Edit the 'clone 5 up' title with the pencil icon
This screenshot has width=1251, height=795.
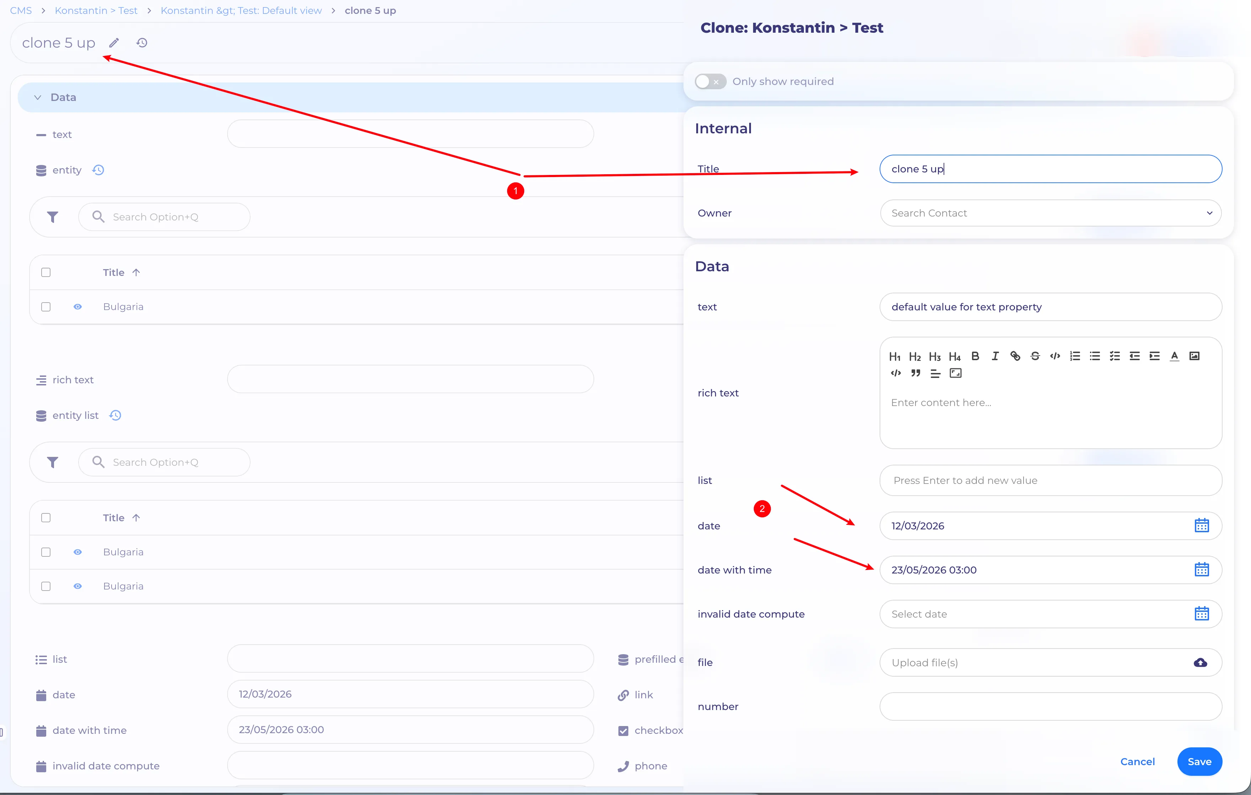pos(114,43)
